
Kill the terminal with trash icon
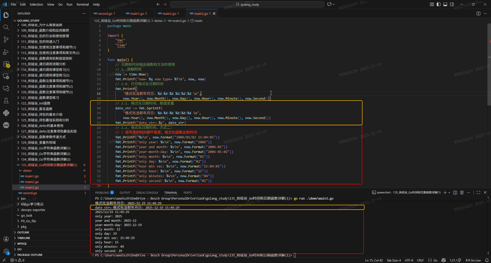point(462,193)
